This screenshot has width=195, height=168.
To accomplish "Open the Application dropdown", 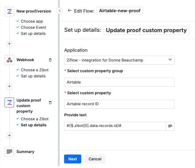I will [119, 60].
